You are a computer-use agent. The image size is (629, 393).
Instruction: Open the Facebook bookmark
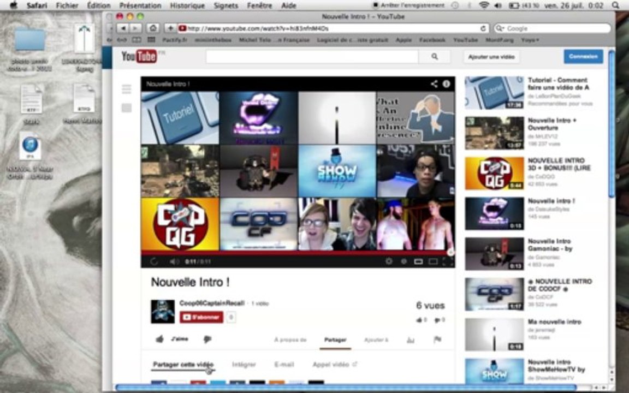point(432,40)
